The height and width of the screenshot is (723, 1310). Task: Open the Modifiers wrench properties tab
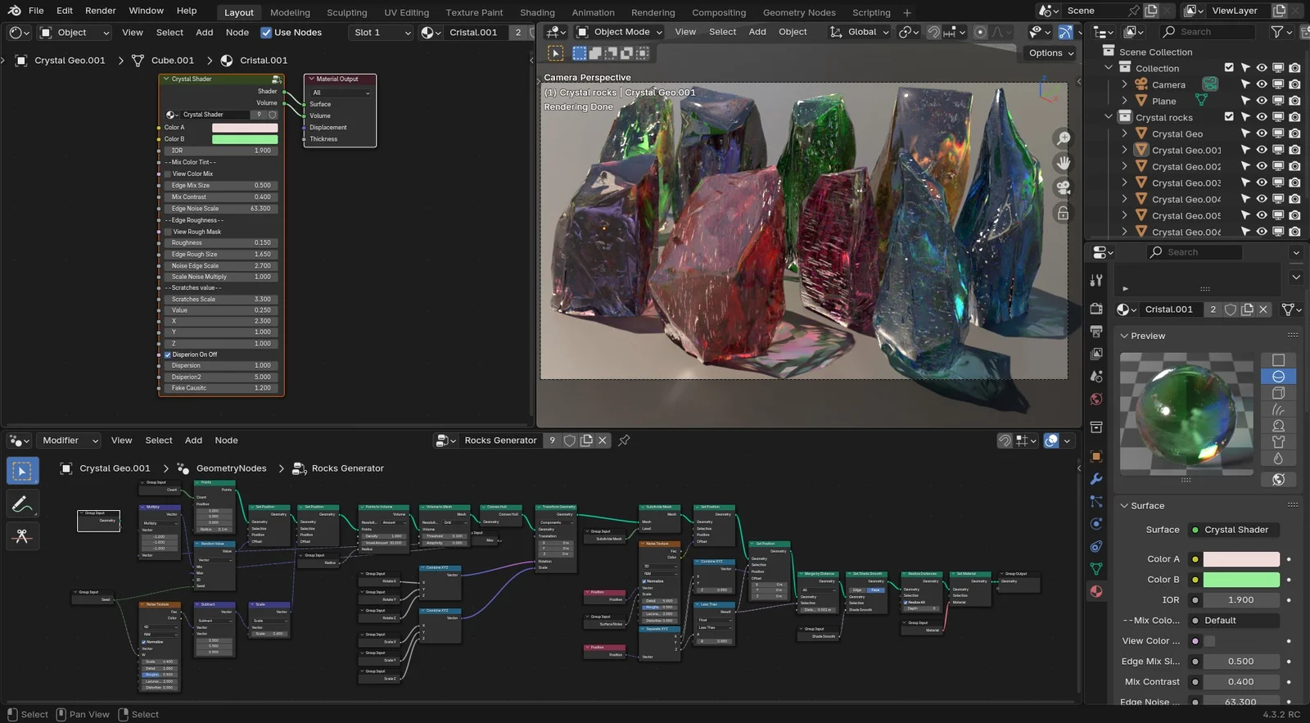[x=1096, y=479]
